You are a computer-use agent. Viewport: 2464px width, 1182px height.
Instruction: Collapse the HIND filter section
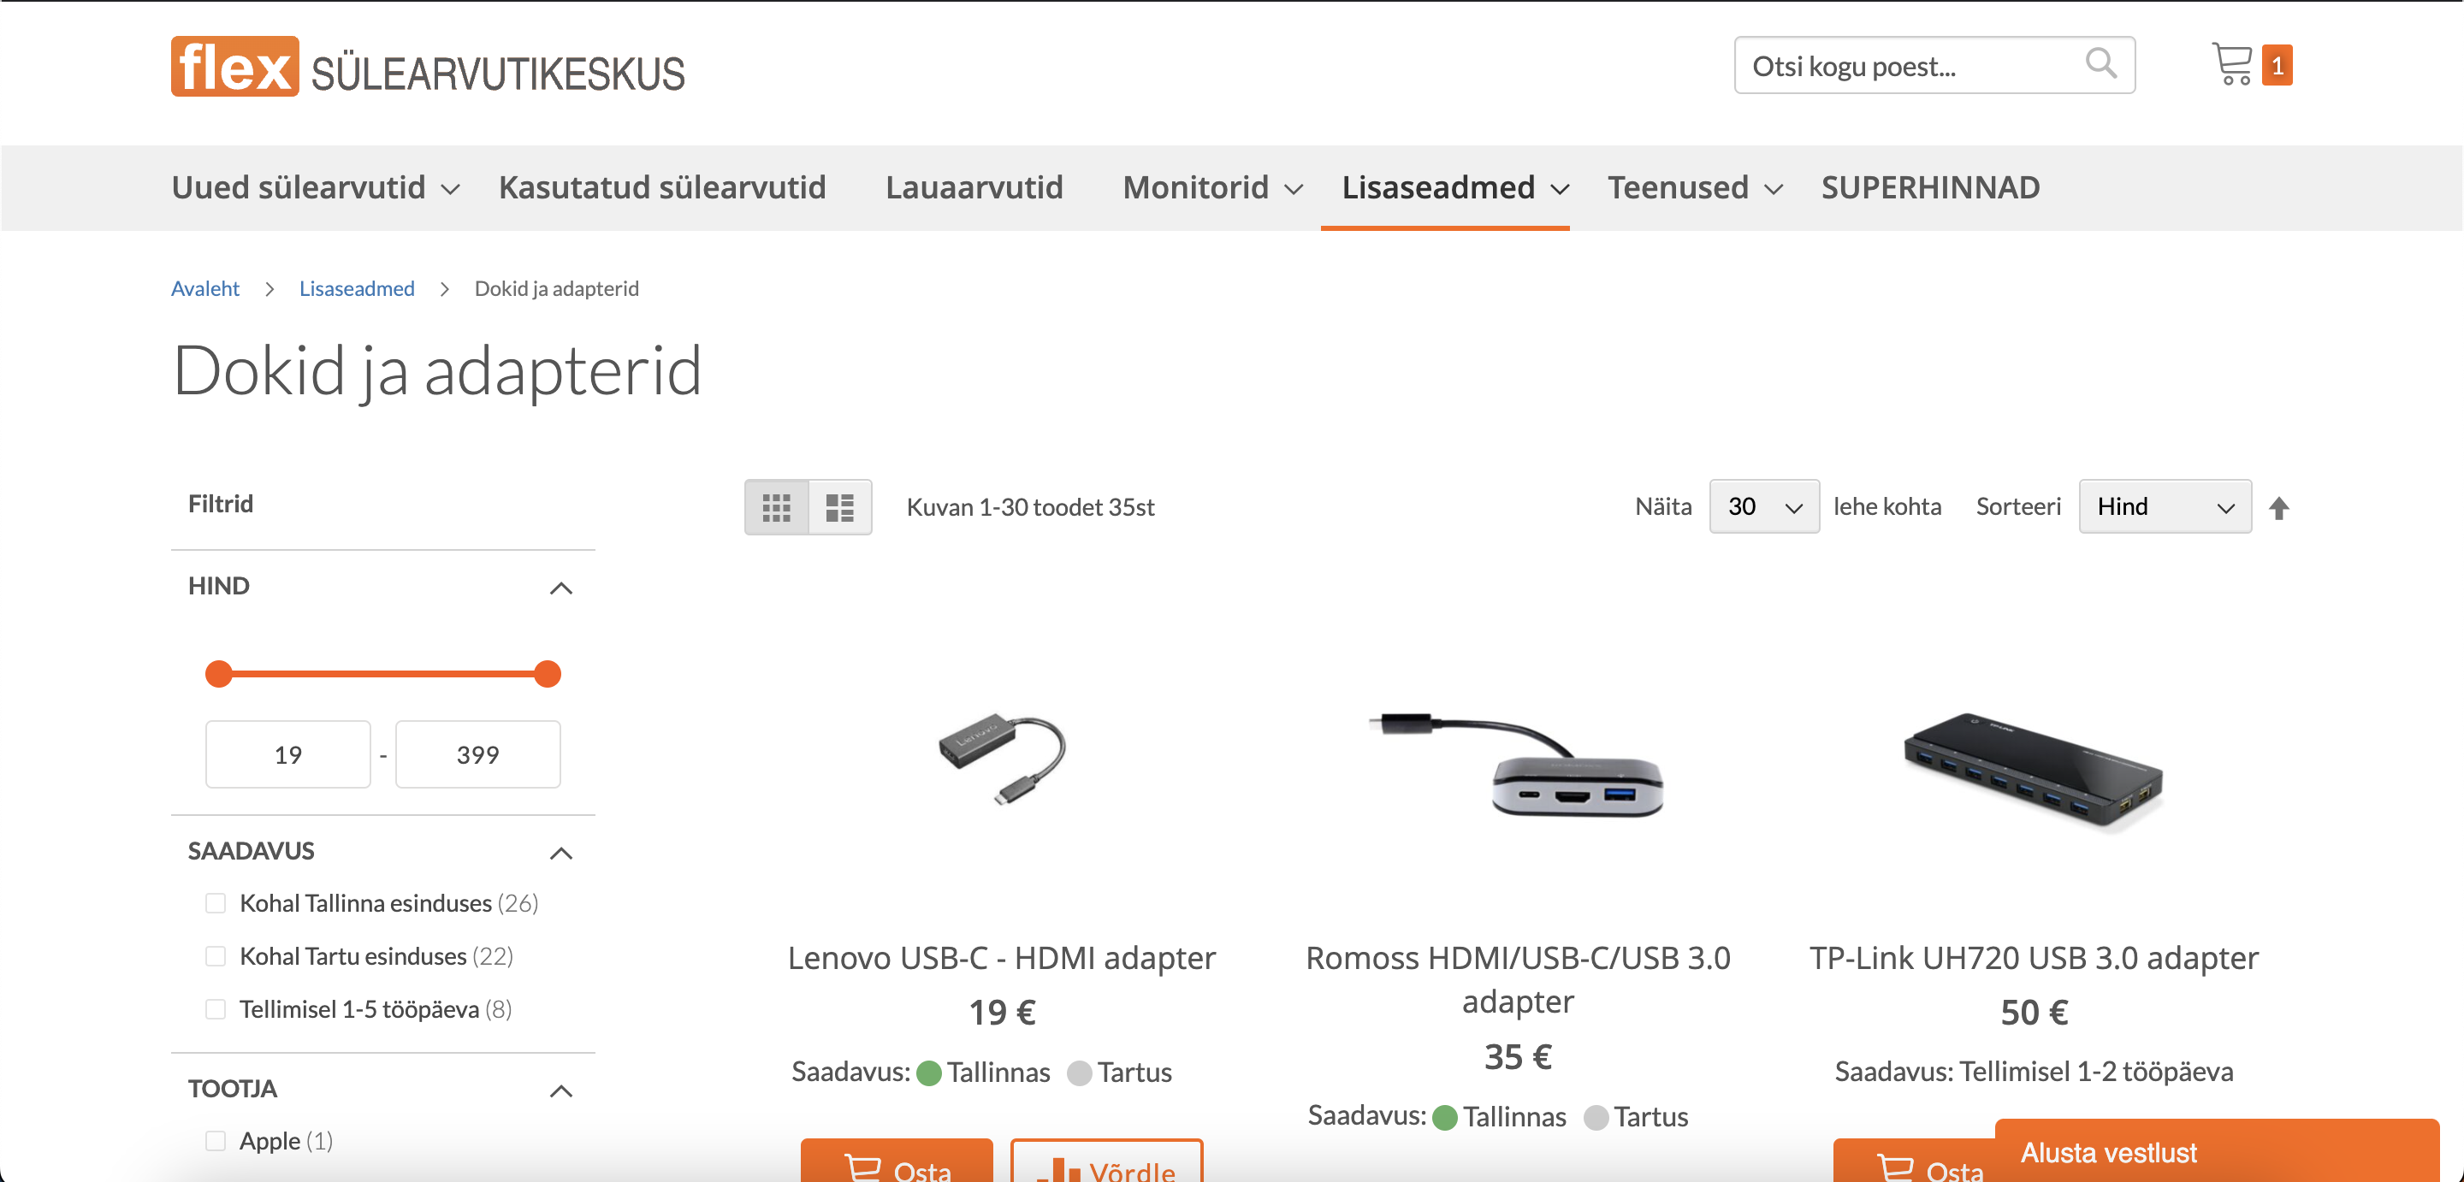[x=561, y=588]
